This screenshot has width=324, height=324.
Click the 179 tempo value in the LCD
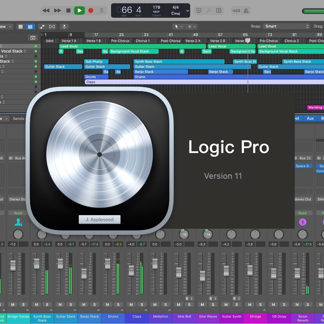[x=156, y=8]
